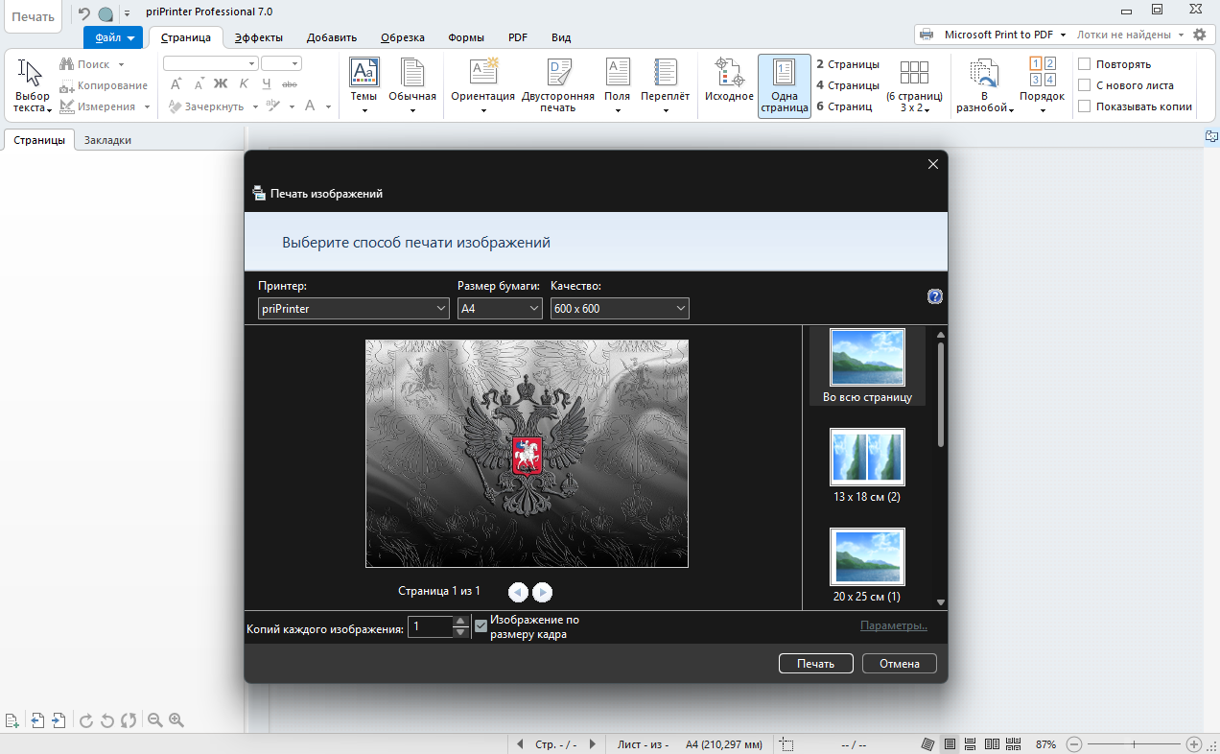The height and width of the screenshot is (754, 1220).
Task: Click the zoom out magnifier in bottom toolbar
Action: pyautogui.click(x=154, y=720)
